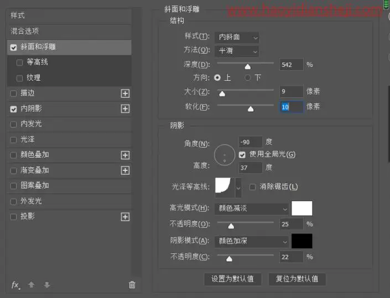This screenshot has width=390, height=298.
Task: Click the highlight opacity field showing 25
Action: (292, 224)
